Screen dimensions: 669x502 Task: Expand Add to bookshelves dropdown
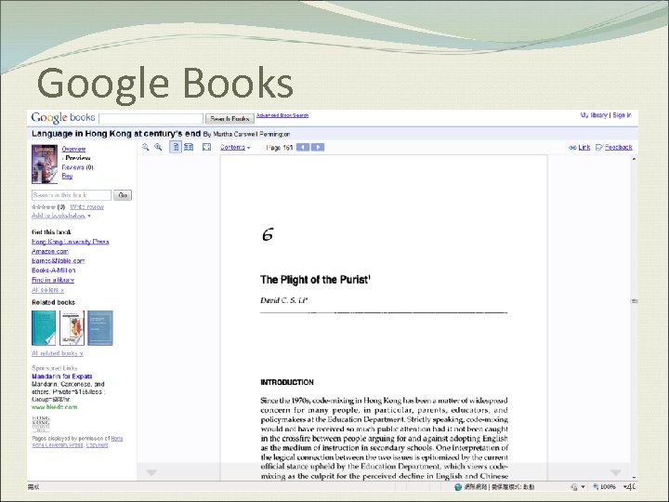click(x=61, y=216)
